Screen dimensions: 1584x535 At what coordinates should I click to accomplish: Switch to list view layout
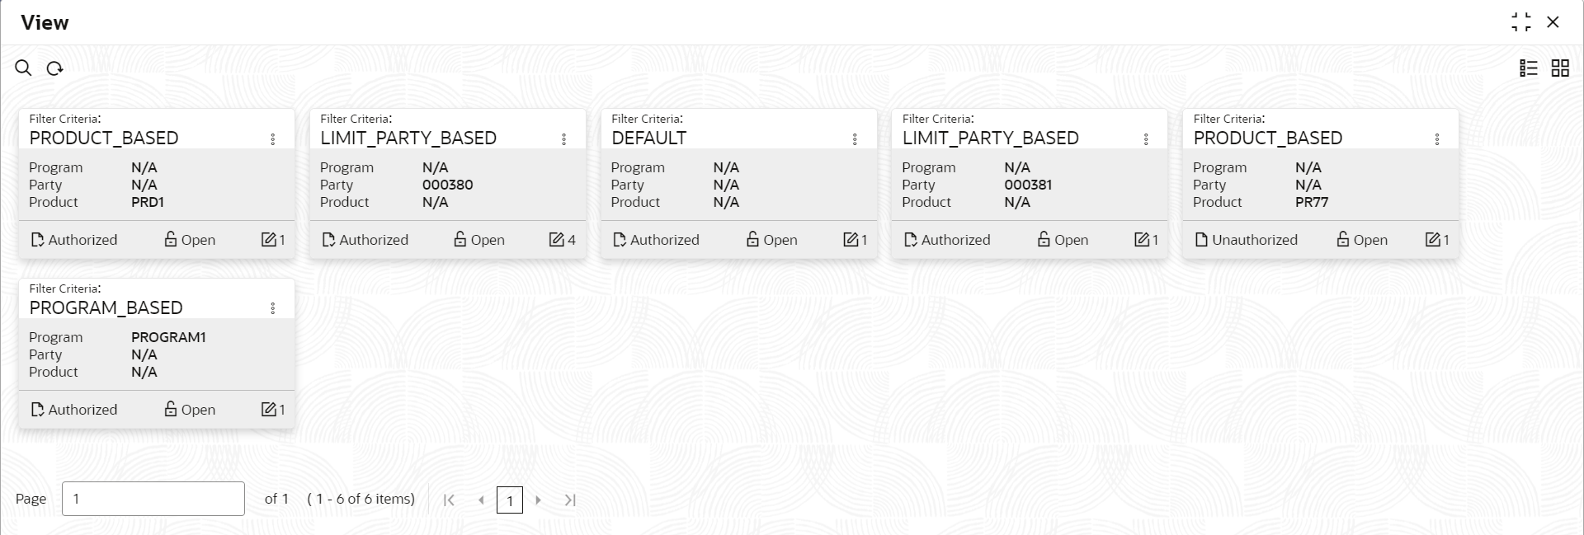[x=1529, y=68]
